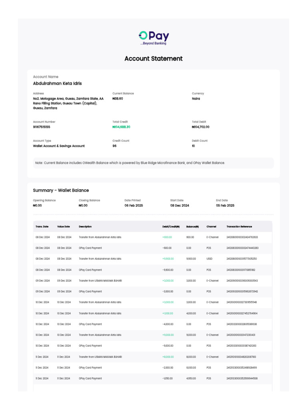Click the Trans. Date column header
307x410 pixels.
click(42, 227)
